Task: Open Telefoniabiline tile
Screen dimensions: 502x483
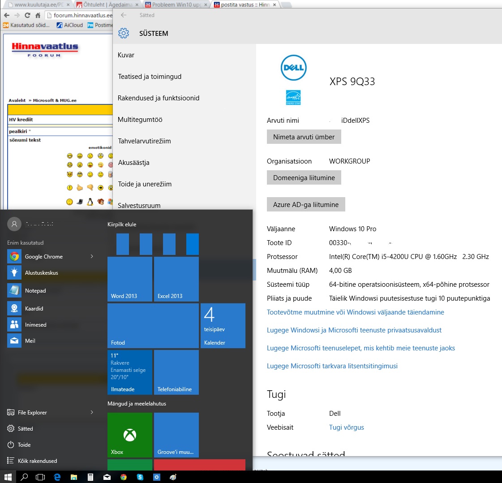Action: click(176, 372)
